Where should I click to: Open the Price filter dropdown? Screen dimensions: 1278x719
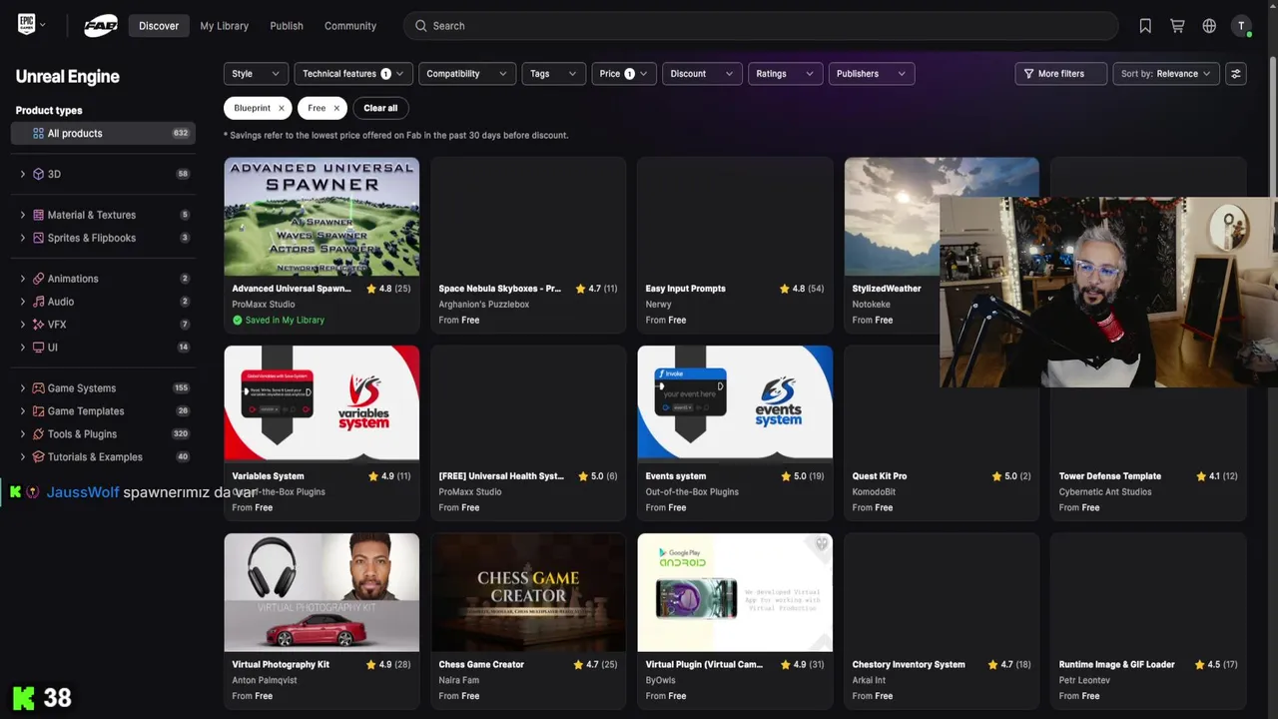pos(624,74)
